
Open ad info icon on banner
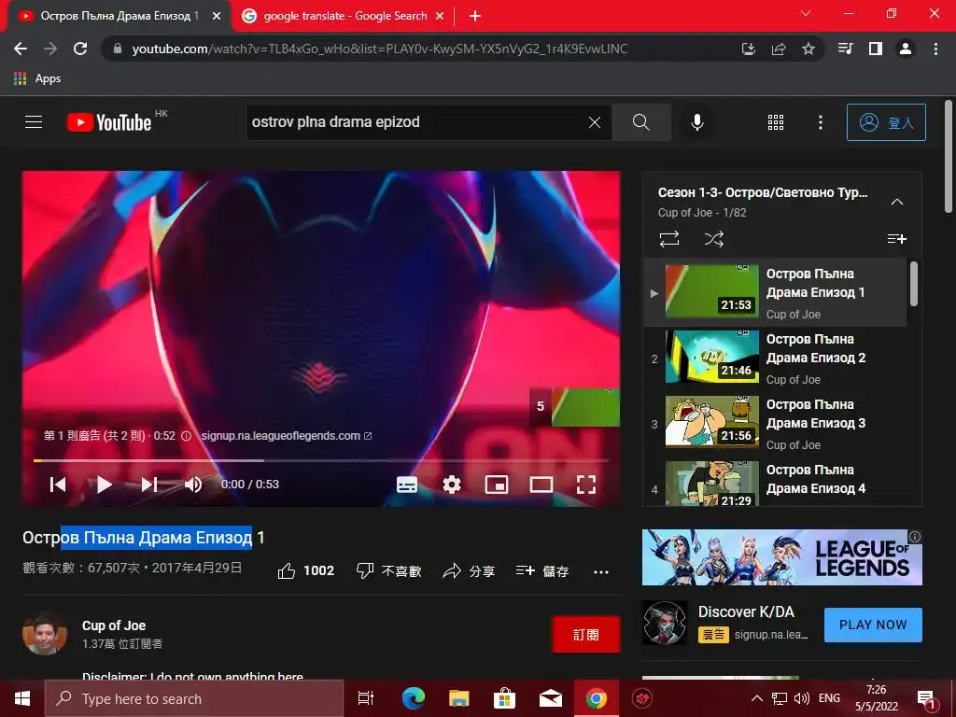click(915, 537)
